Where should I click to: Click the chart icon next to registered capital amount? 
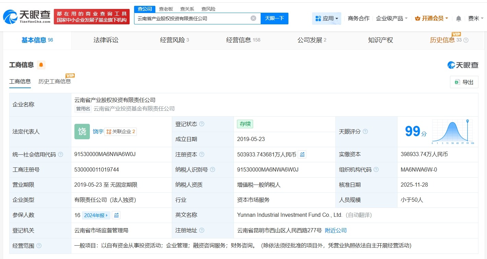[x=302, y=154]
